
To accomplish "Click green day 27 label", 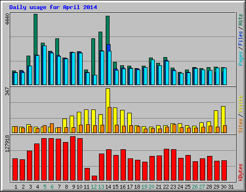I will (x=202, y=187).
